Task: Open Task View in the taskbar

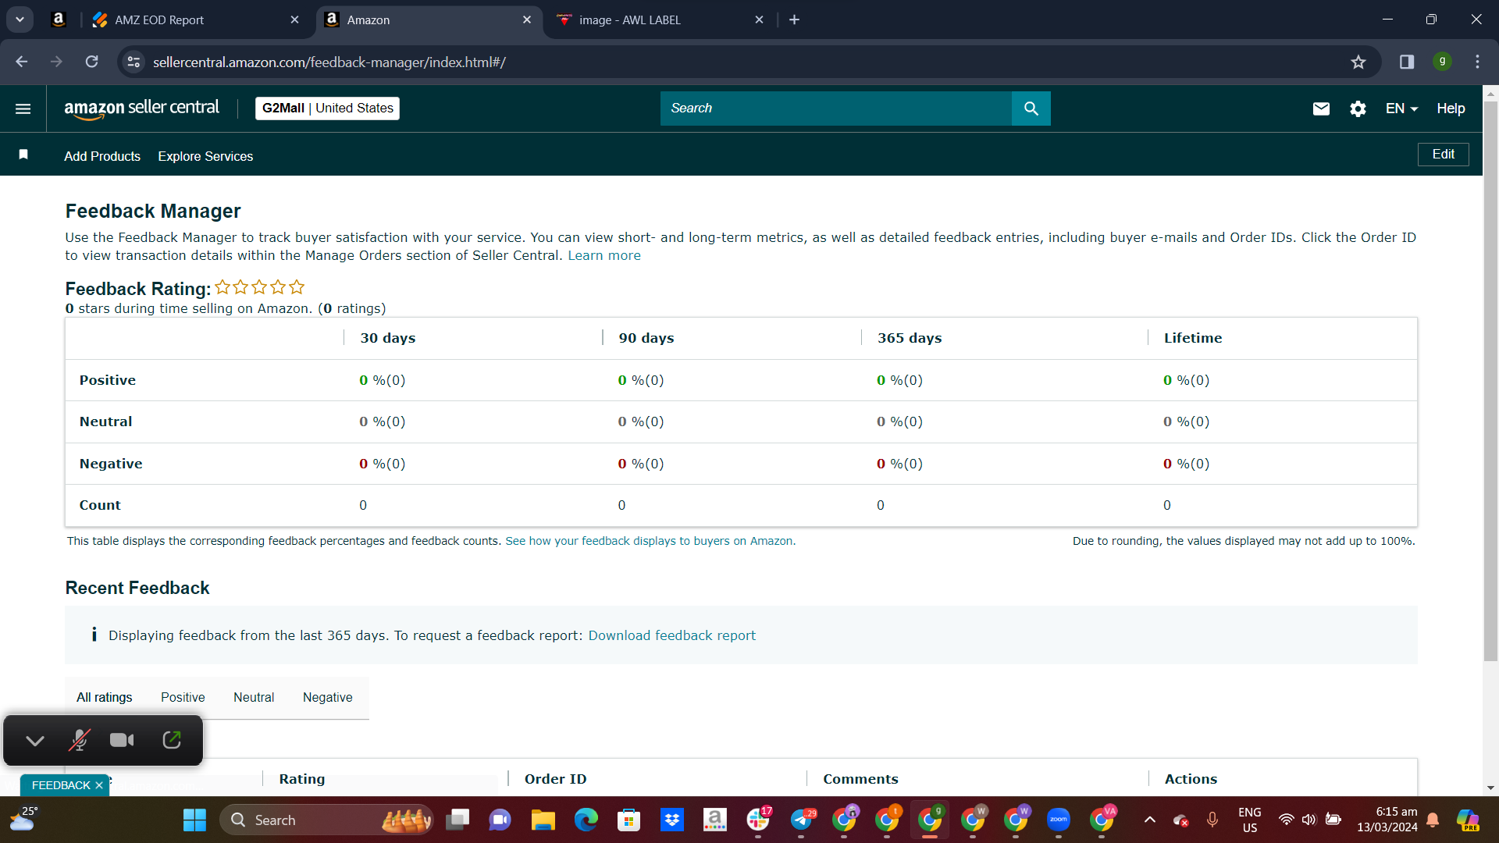Action: 458,820
